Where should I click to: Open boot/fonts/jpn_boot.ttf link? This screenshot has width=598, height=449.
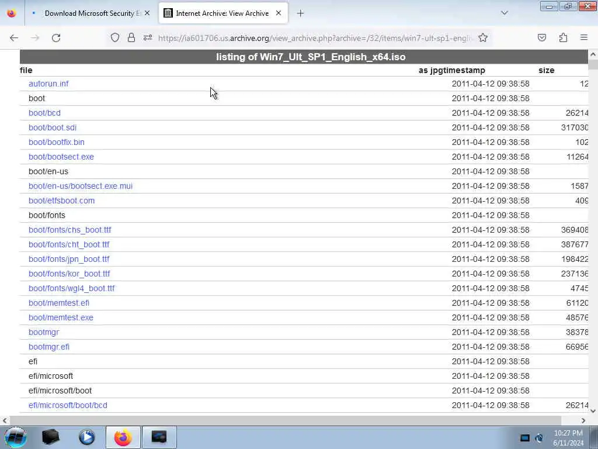pos(69,259)
